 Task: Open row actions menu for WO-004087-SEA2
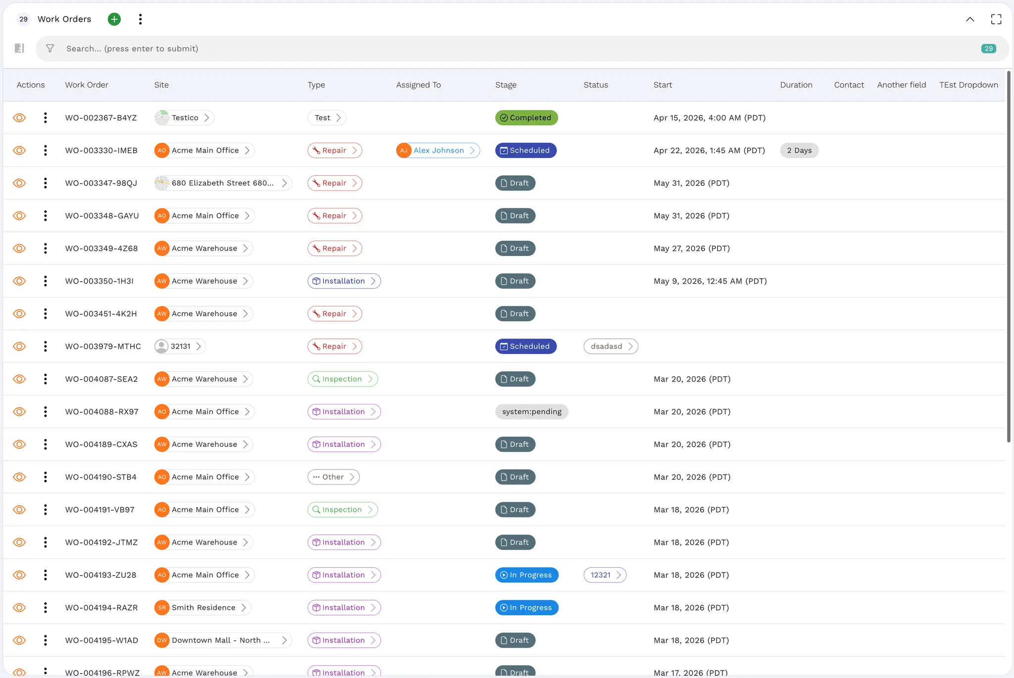click(x=46, y=379)
